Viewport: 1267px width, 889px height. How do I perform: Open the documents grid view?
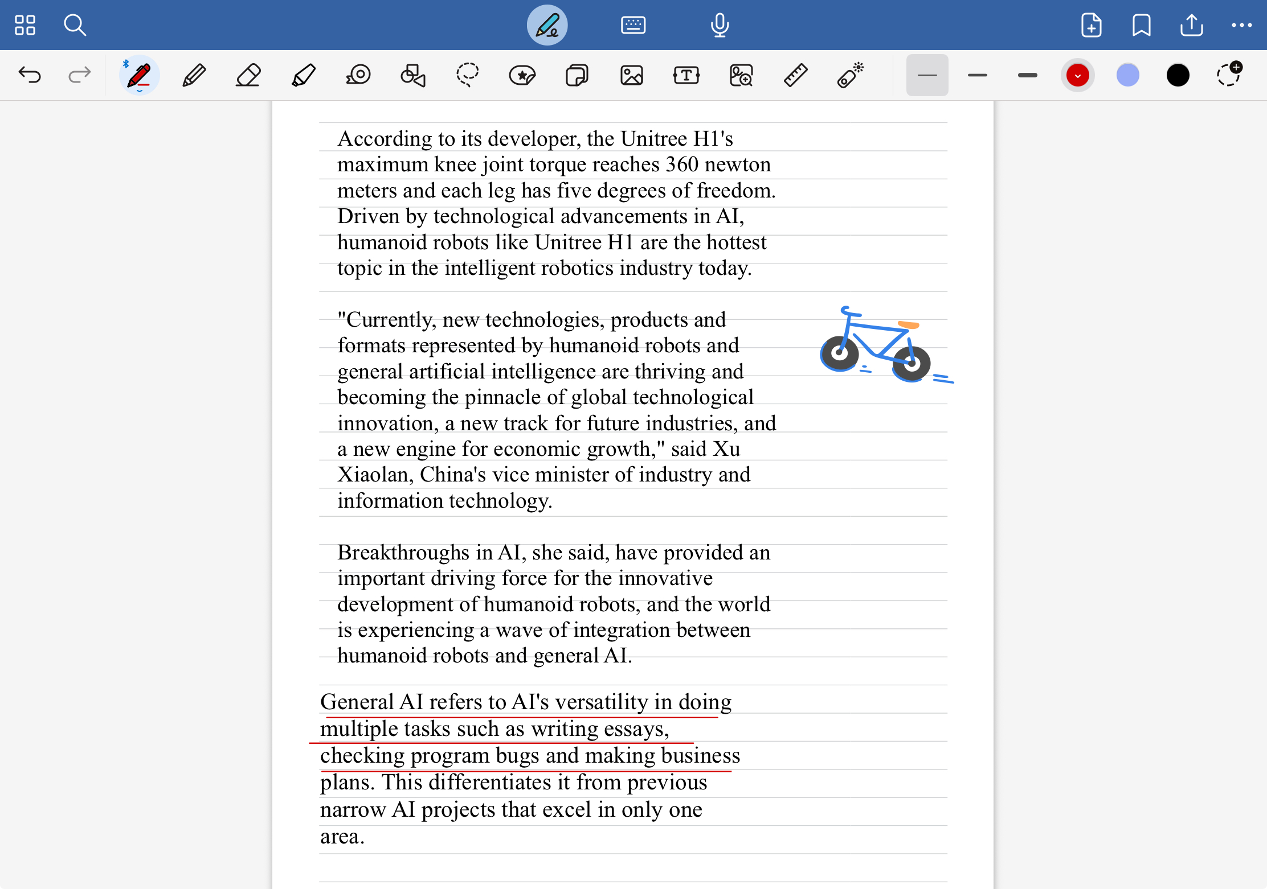click(x=25, y=25)
